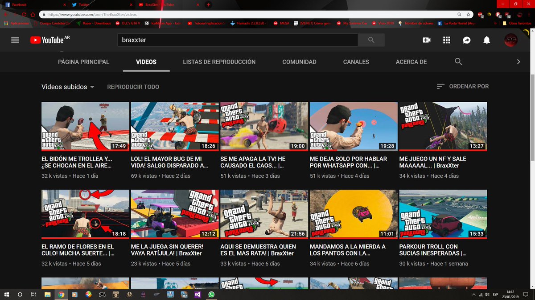Open Task View on taskbar
Viewport: 535px width, 300px height.
coord(33,294)
